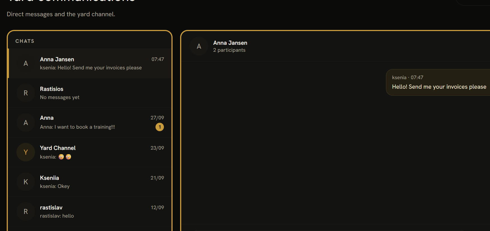The image size is (490, 231).
Task: Open the Anna Jansen chat in list
Action: pyautogui.click(x=89, y=63)
